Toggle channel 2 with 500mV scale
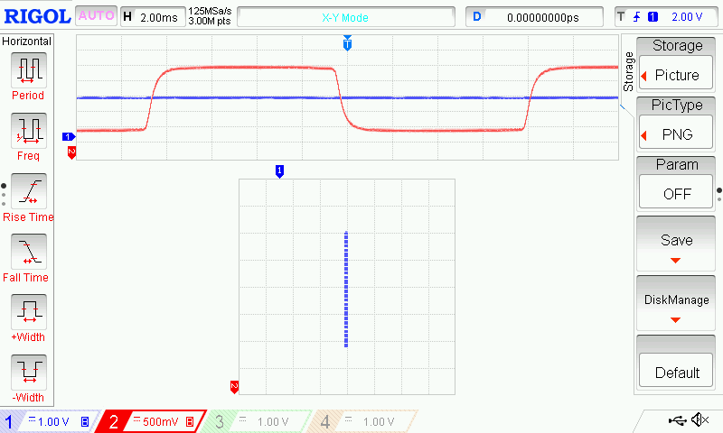Screen dimensions: 723x433 (x=152, y=421)
